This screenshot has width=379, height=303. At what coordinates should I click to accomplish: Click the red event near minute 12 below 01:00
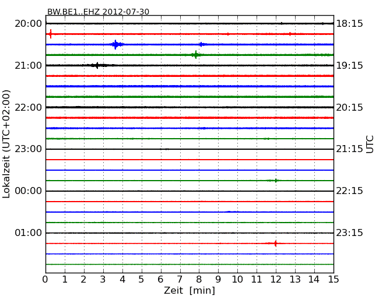click(x=275, y=244)
